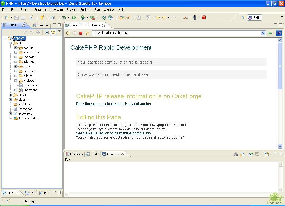Open PHP Explorer view menu triangle
Image resolution: width=285 pixels, height=206 pixels.
coord(59,31)
